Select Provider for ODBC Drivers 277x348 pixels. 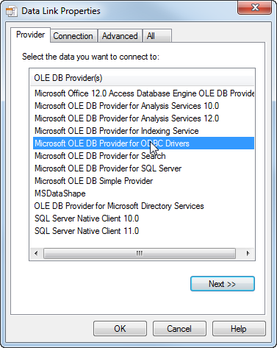point(143,143)
